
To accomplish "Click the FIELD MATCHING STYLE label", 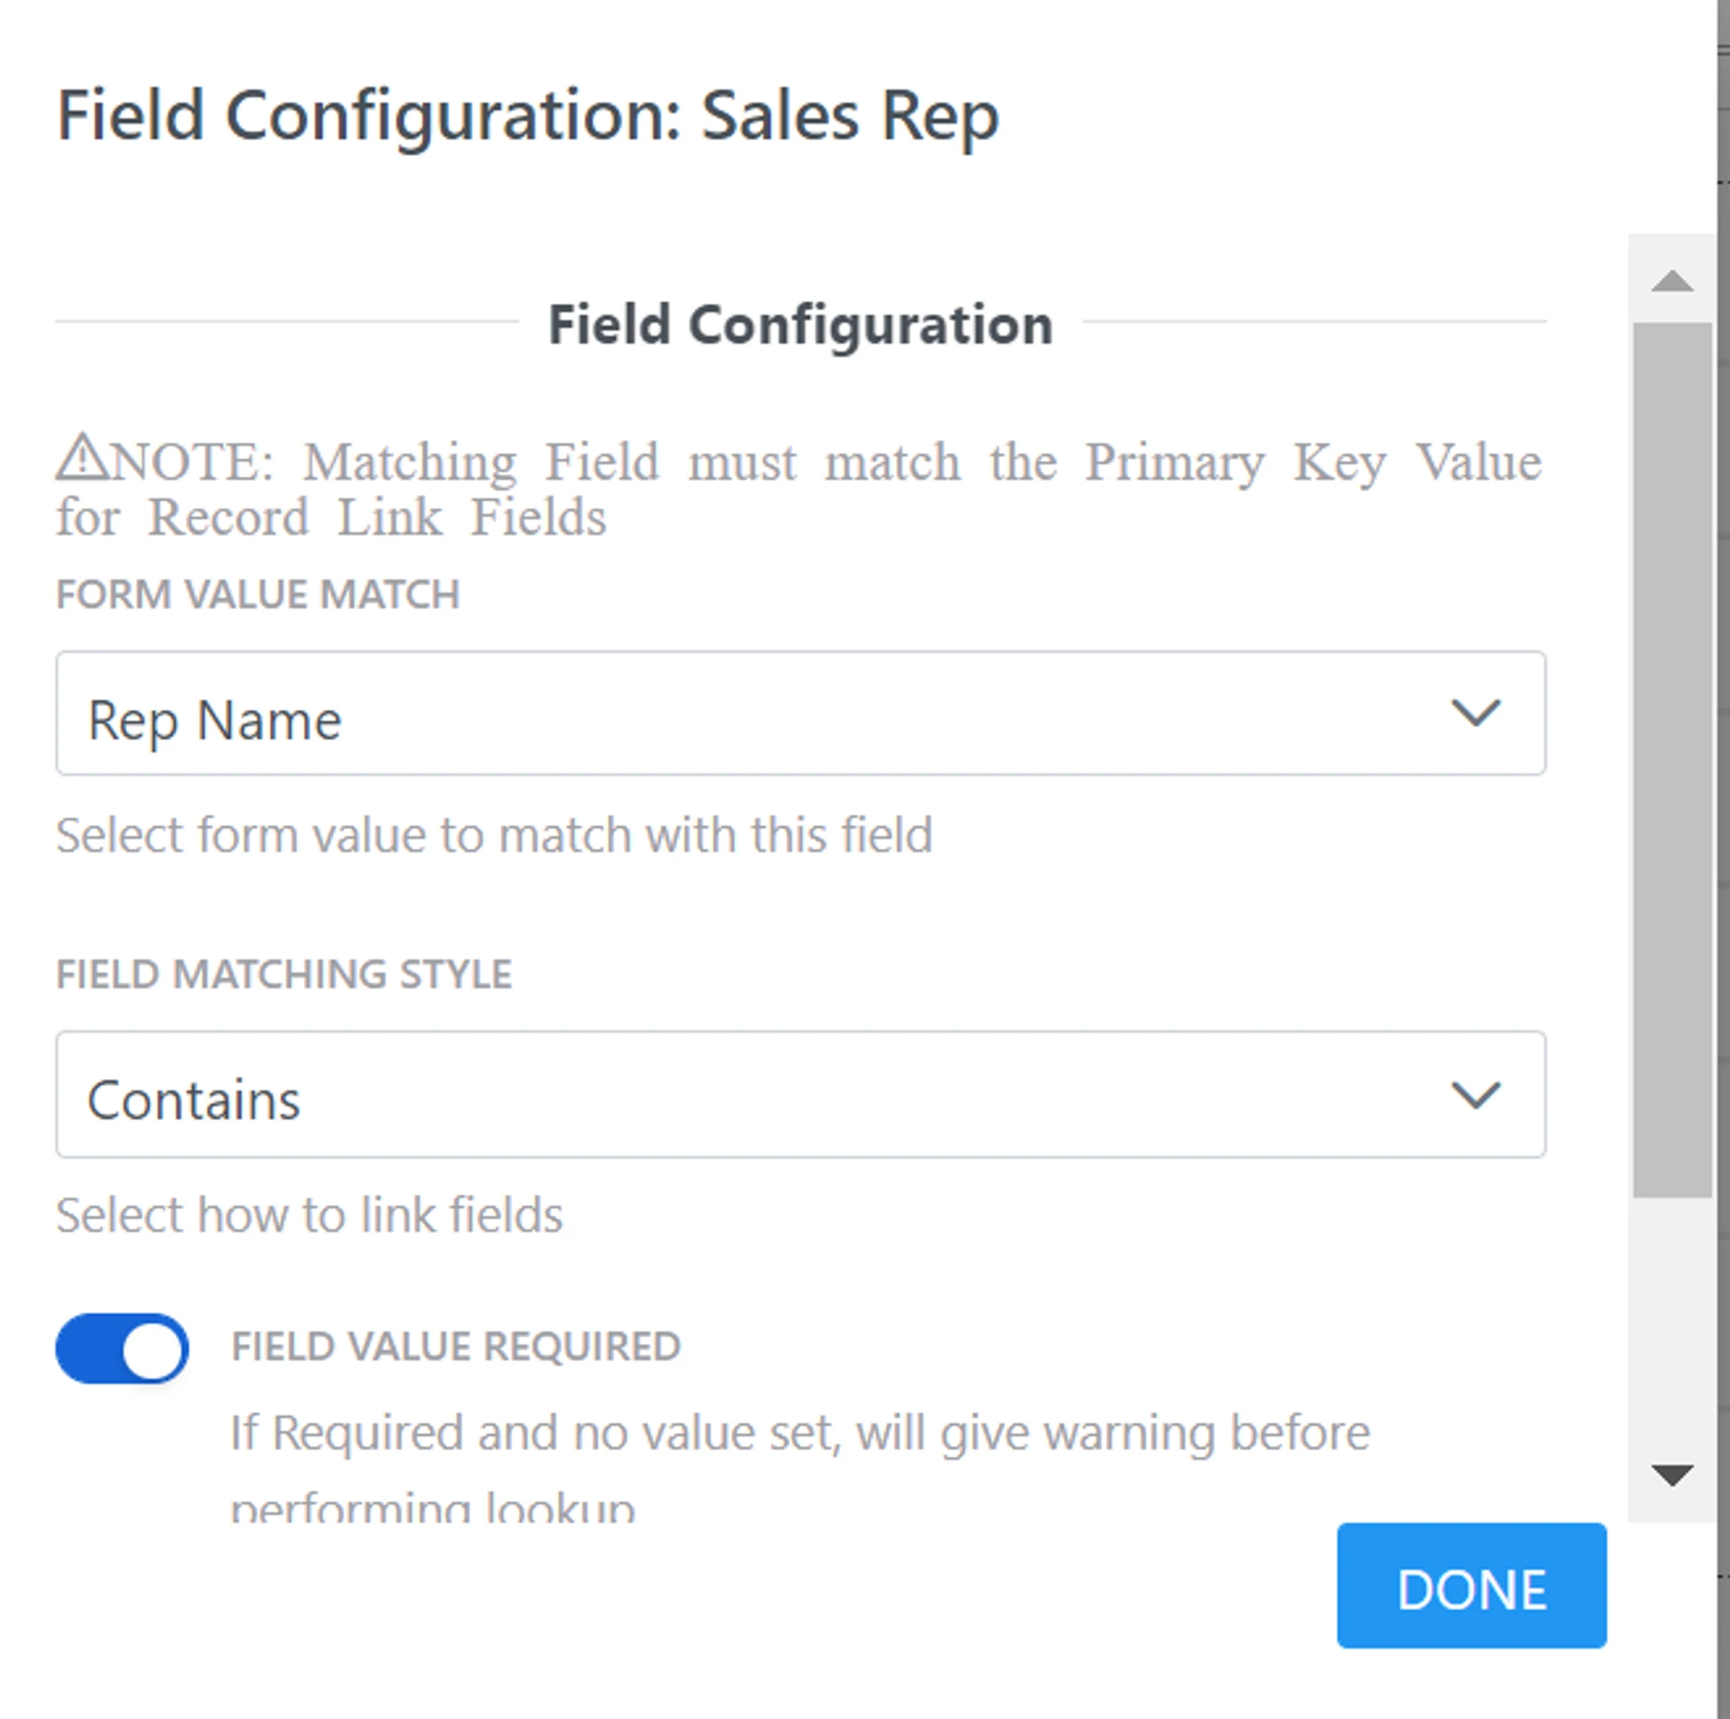I will pyautogui.click(x=284, y=975).
